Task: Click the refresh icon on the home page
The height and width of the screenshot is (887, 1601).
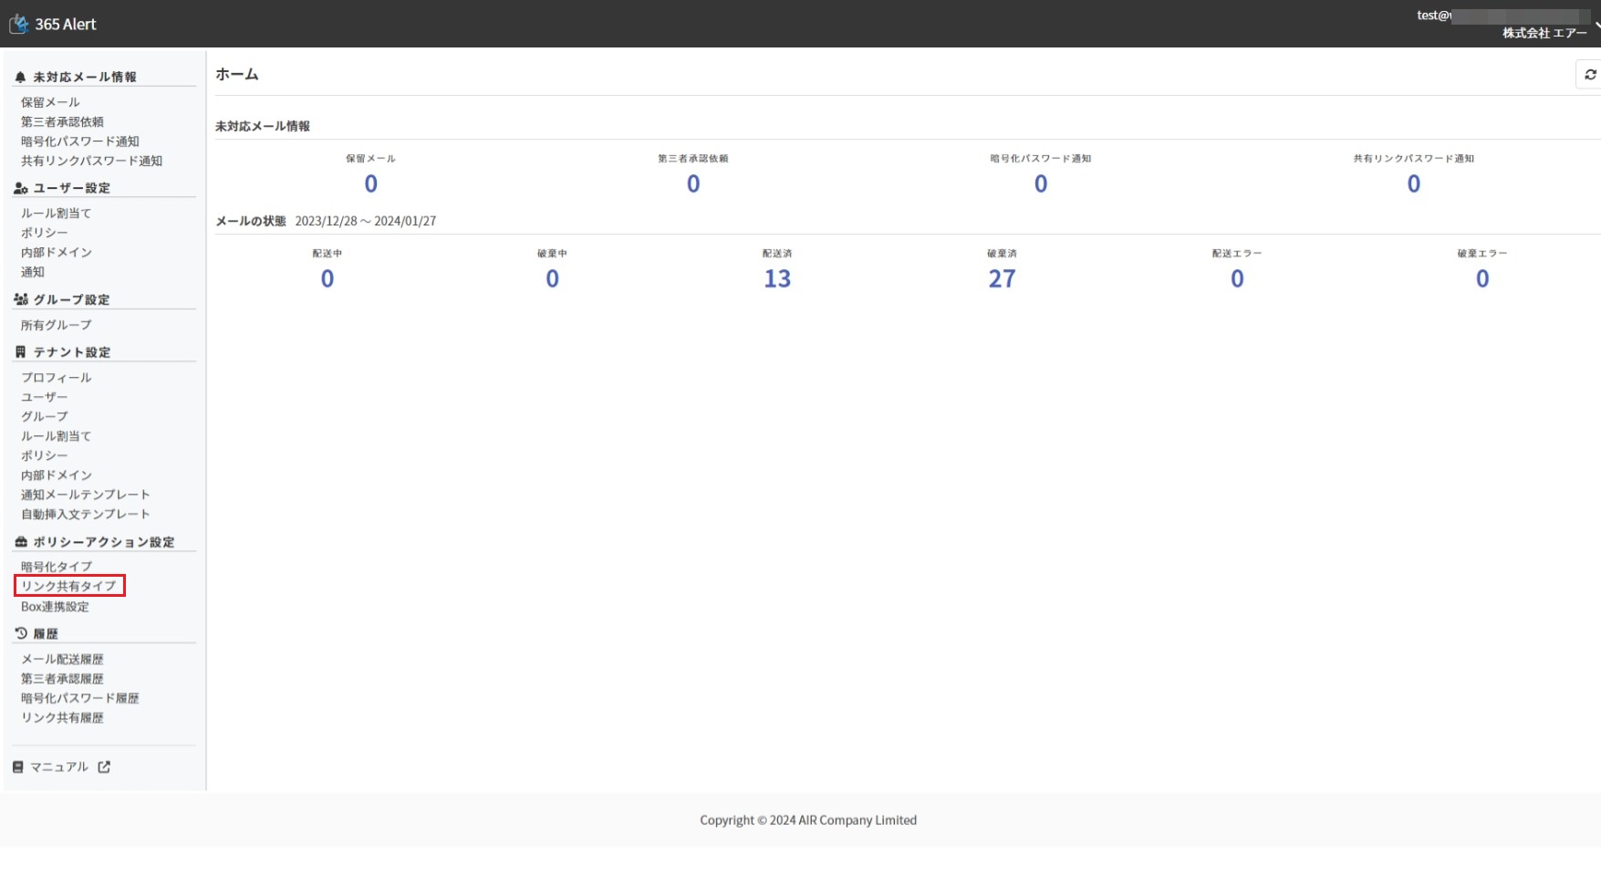Action: [1590, 75]
